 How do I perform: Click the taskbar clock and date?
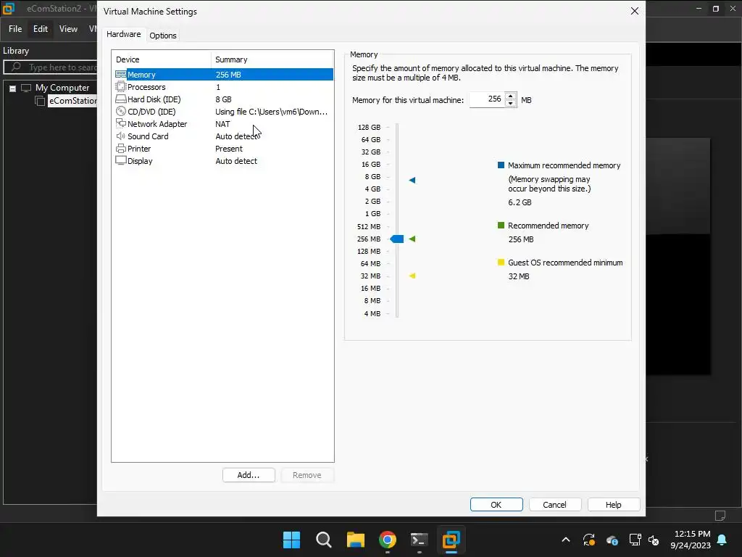tap(691, 540)
